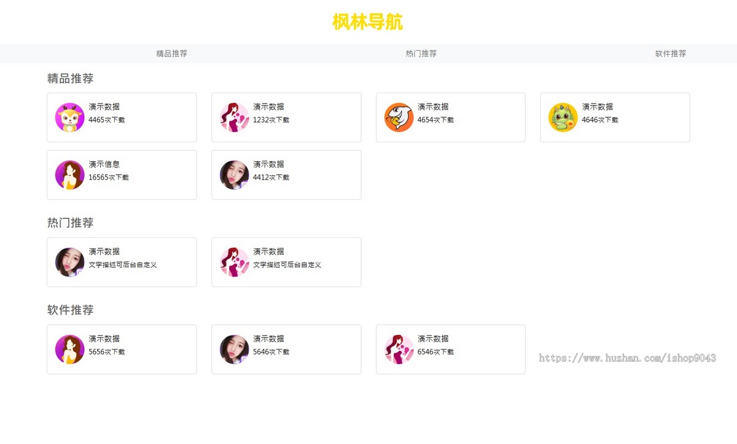Click the purple avatar icon with 5656次下载
The height and width of the screenshot is (444, 737).
pyautogui.click(x=69, y=349)
